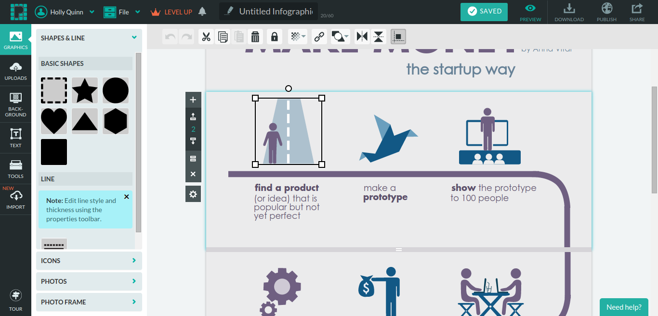Viewport: 658px width, 316px height.
Task: Toggle the snap alignment guide button
Action: (x=398, y=37)
